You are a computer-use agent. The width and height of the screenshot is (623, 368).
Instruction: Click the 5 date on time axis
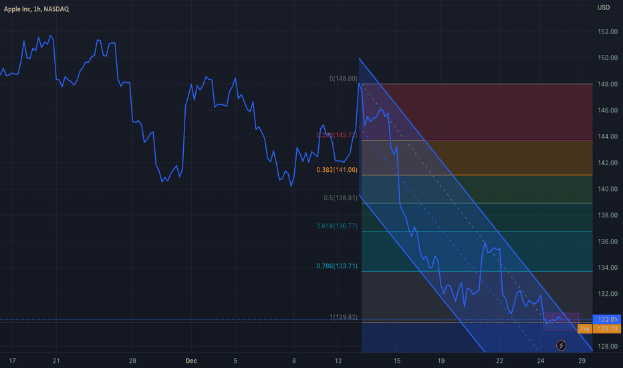coord(235,361)
